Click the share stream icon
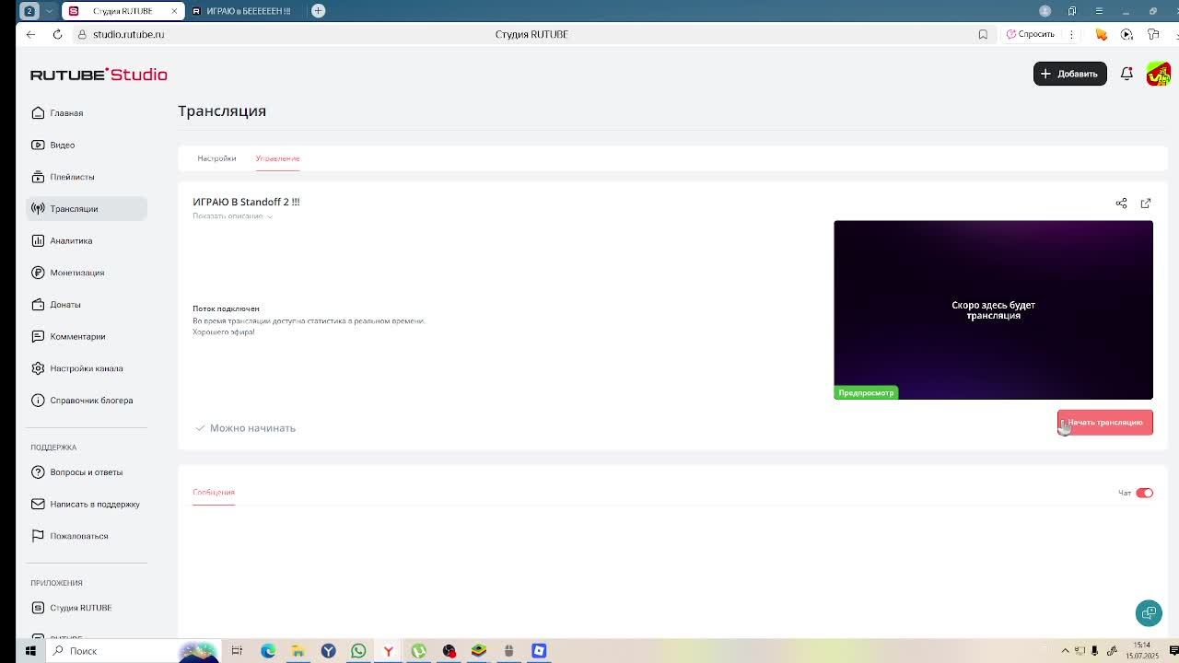Image resolution: width=1179 pixels, height=663 pixels. pyautogui.click(x=1121, y=203)
